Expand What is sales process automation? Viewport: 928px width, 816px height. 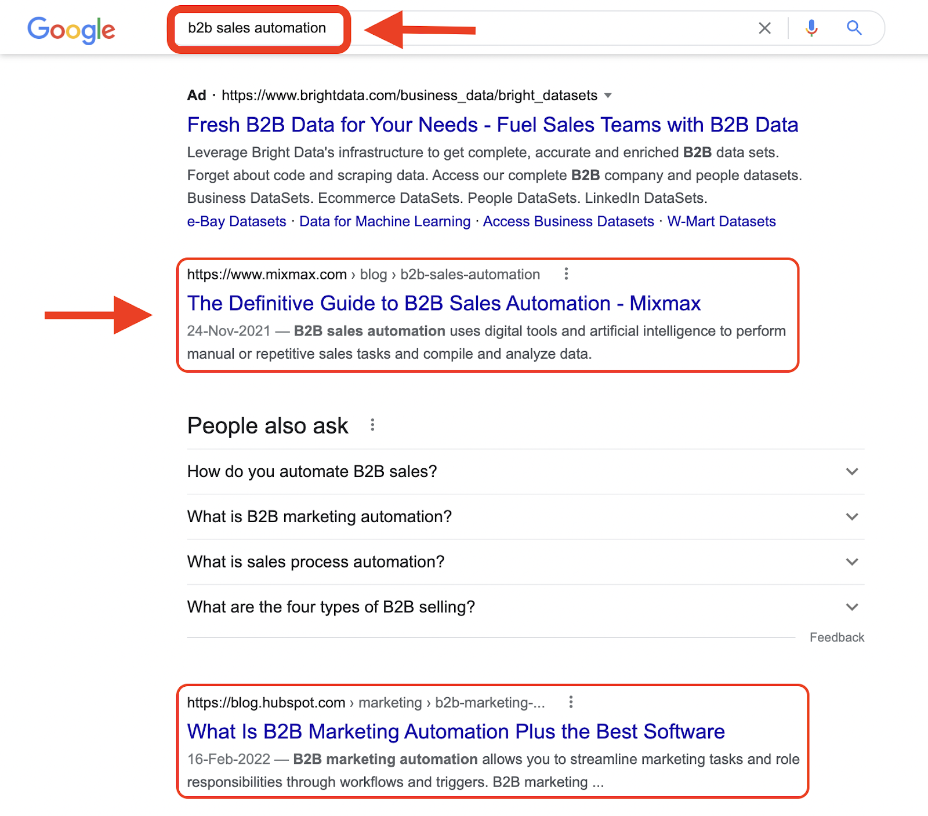point(525,562)
